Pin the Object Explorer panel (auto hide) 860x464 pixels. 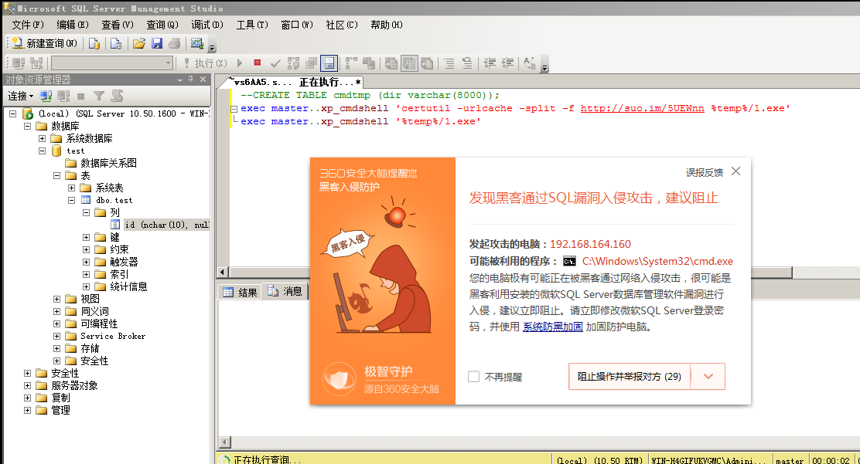click(x=191, y=80)
